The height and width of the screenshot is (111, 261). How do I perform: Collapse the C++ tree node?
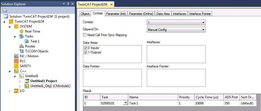click(10, 71)
